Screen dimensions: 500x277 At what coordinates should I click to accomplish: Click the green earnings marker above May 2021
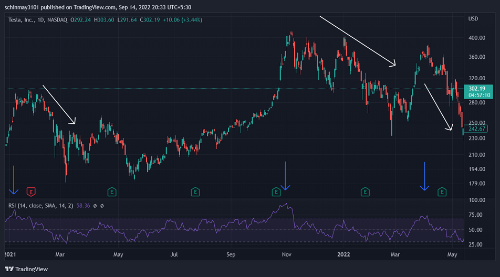pyautogui.click(x=111, y=192)
